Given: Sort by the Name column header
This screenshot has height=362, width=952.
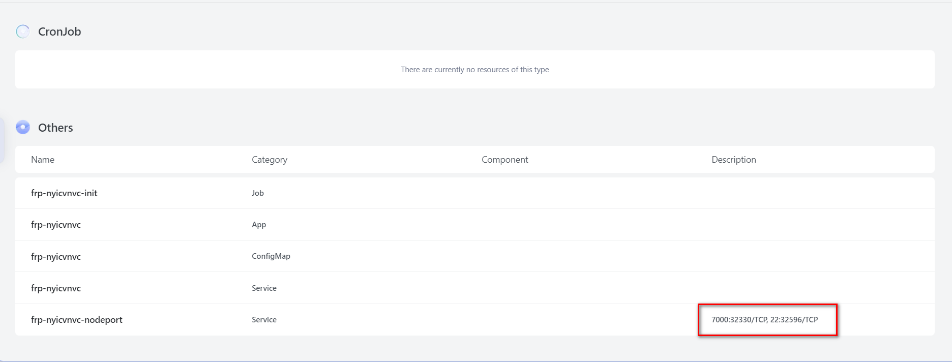Looking at the screenshot, I should [43, 160].
